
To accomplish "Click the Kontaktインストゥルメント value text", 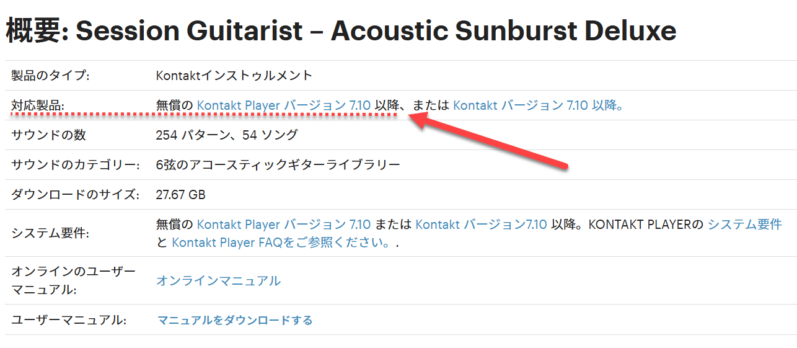I will [x=234, y=76].
